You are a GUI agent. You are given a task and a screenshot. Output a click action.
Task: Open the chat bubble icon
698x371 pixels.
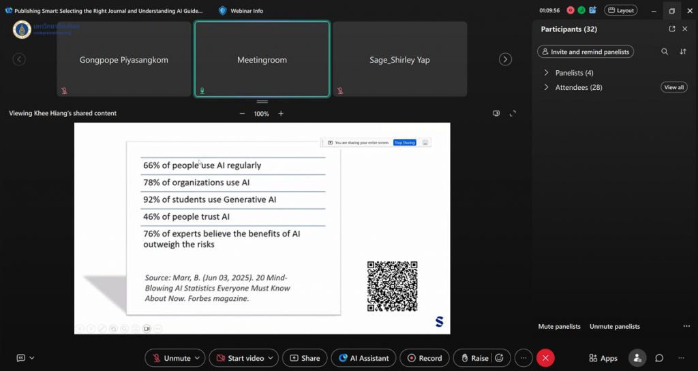(659, 358)
